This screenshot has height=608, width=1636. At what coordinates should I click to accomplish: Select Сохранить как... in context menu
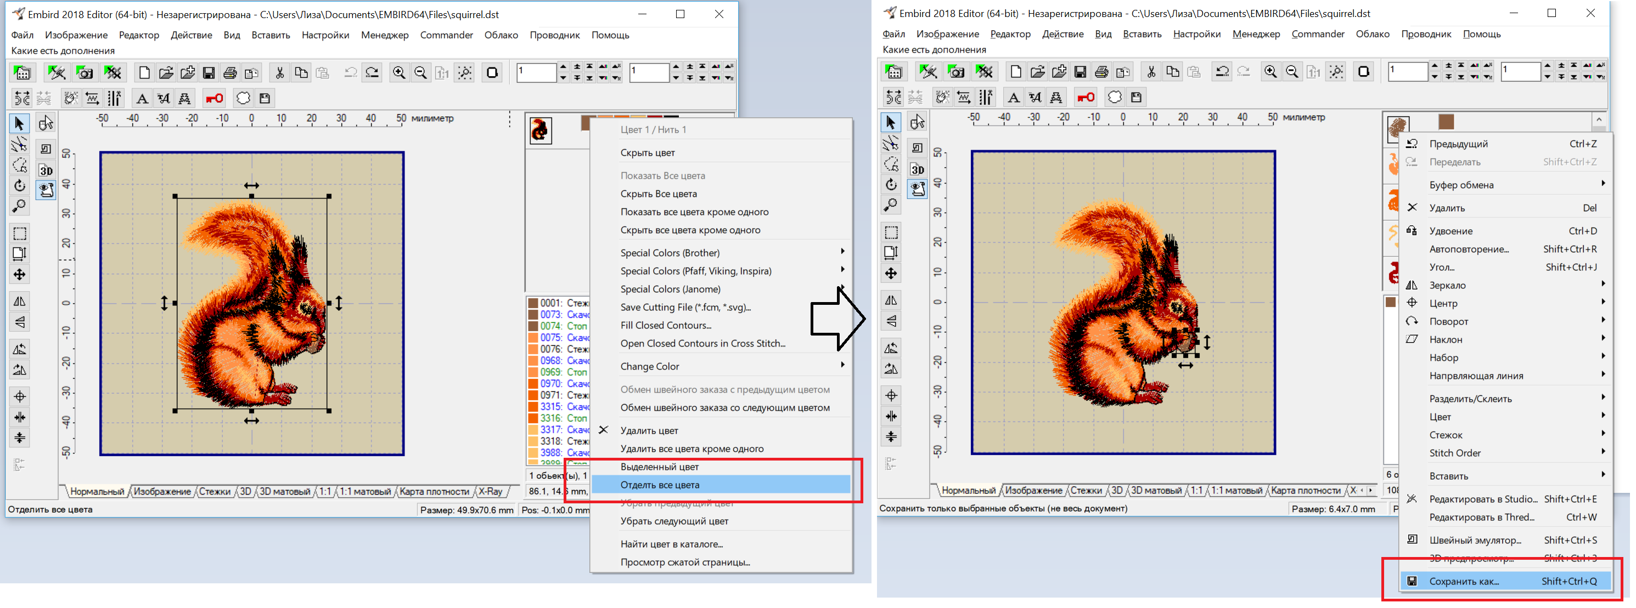1464,581
